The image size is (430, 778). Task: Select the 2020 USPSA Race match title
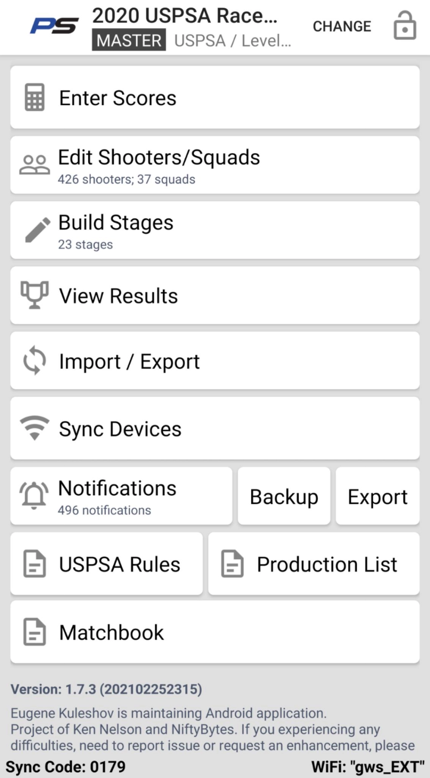185,16
